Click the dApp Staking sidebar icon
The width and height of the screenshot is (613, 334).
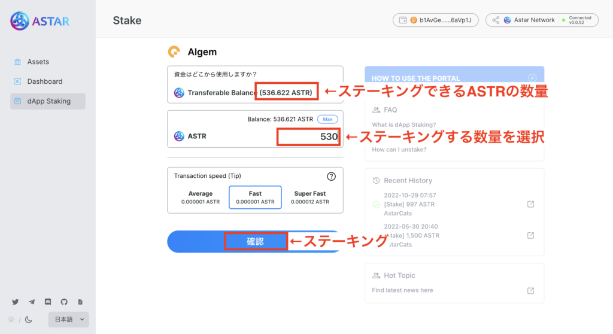(x=17, y=101)
